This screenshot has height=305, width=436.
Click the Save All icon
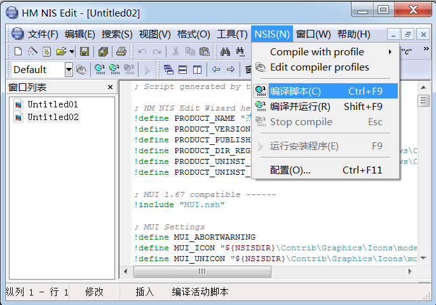coord(103,51)
